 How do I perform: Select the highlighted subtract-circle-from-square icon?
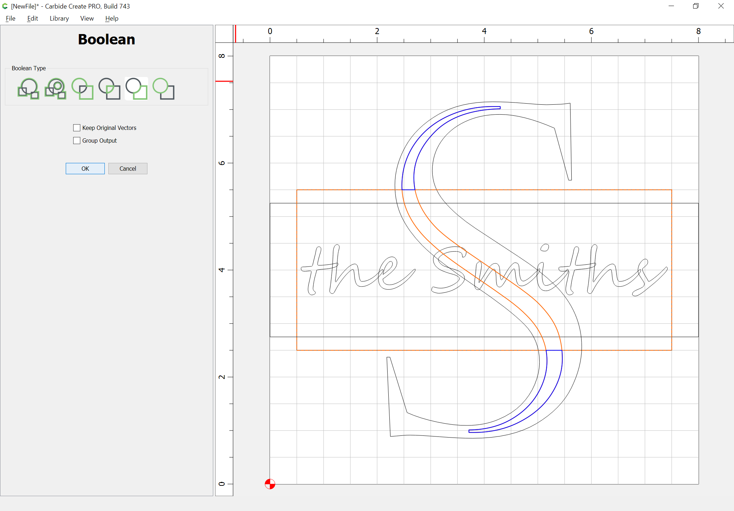point(136,89)
